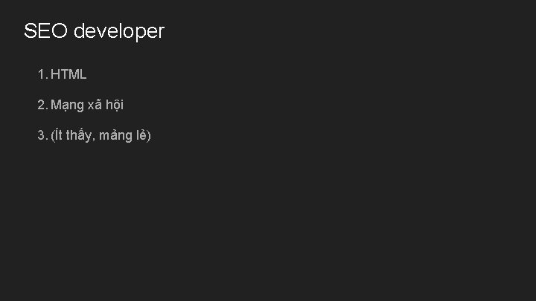Click the comma after 'thấy'
This screenshot has width=536, height=301.
coord(94,140)
